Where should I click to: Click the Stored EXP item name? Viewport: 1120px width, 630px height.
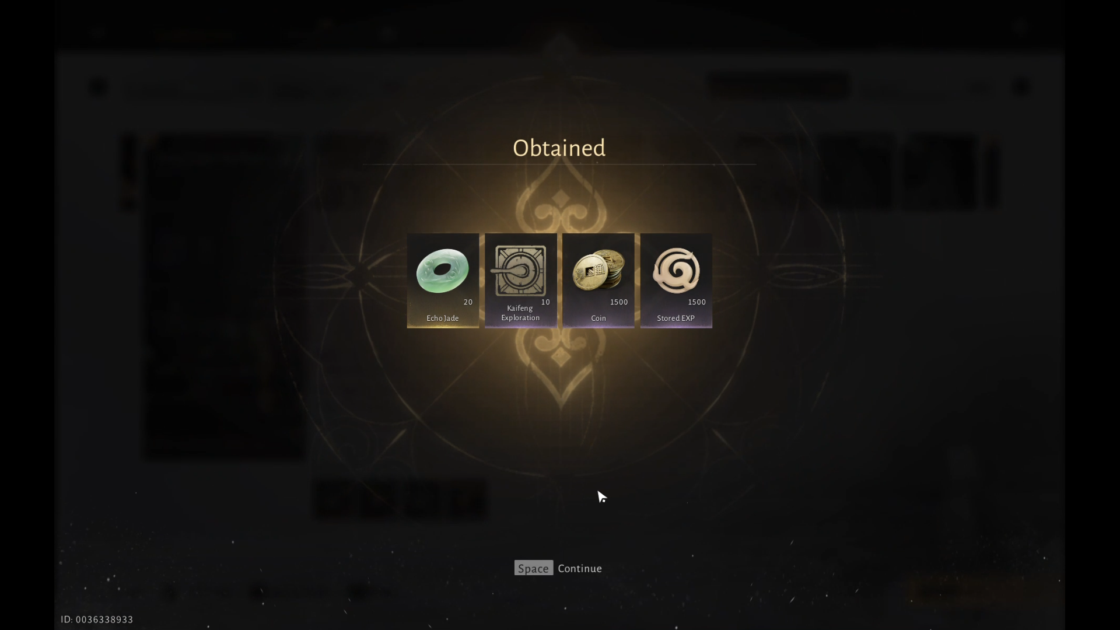click(x=676, y=318)
